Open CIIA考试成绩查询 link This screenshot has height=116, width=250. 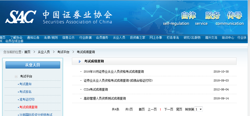click(x=96, y=89)
